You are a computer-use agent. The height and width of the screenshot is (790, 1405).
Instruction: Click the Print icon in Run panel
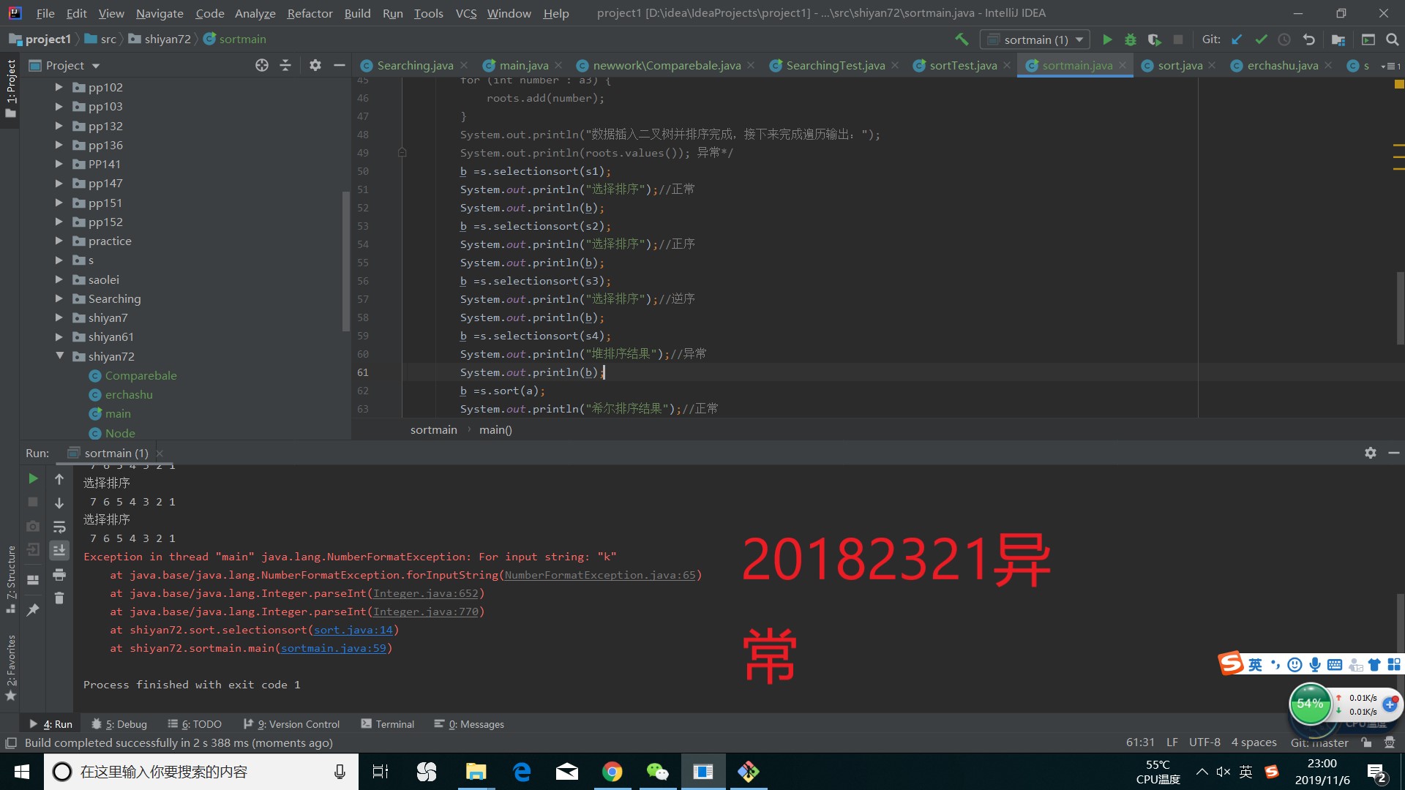tap(59, 575)
